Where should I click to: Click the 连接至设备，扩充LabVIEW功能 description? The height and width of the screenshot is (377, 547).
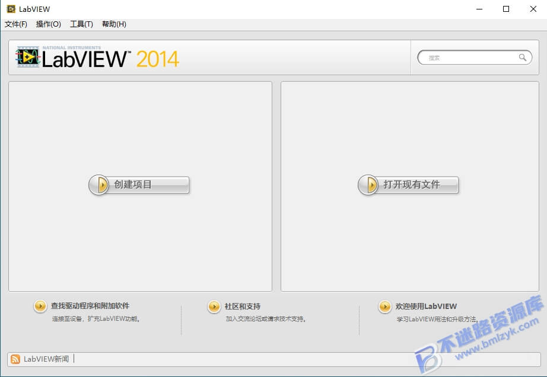pyautogui.click(x=96, y=318)
